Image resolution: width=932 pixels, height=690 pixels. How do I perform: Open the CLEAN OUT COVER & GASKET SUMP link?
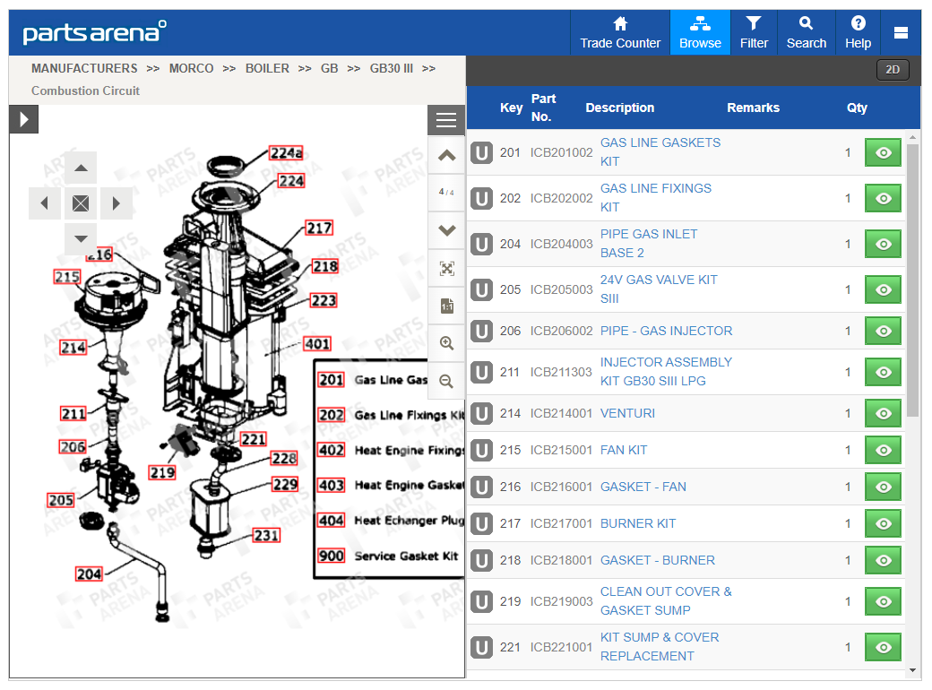pyautogui.click(x=666, y=601)
